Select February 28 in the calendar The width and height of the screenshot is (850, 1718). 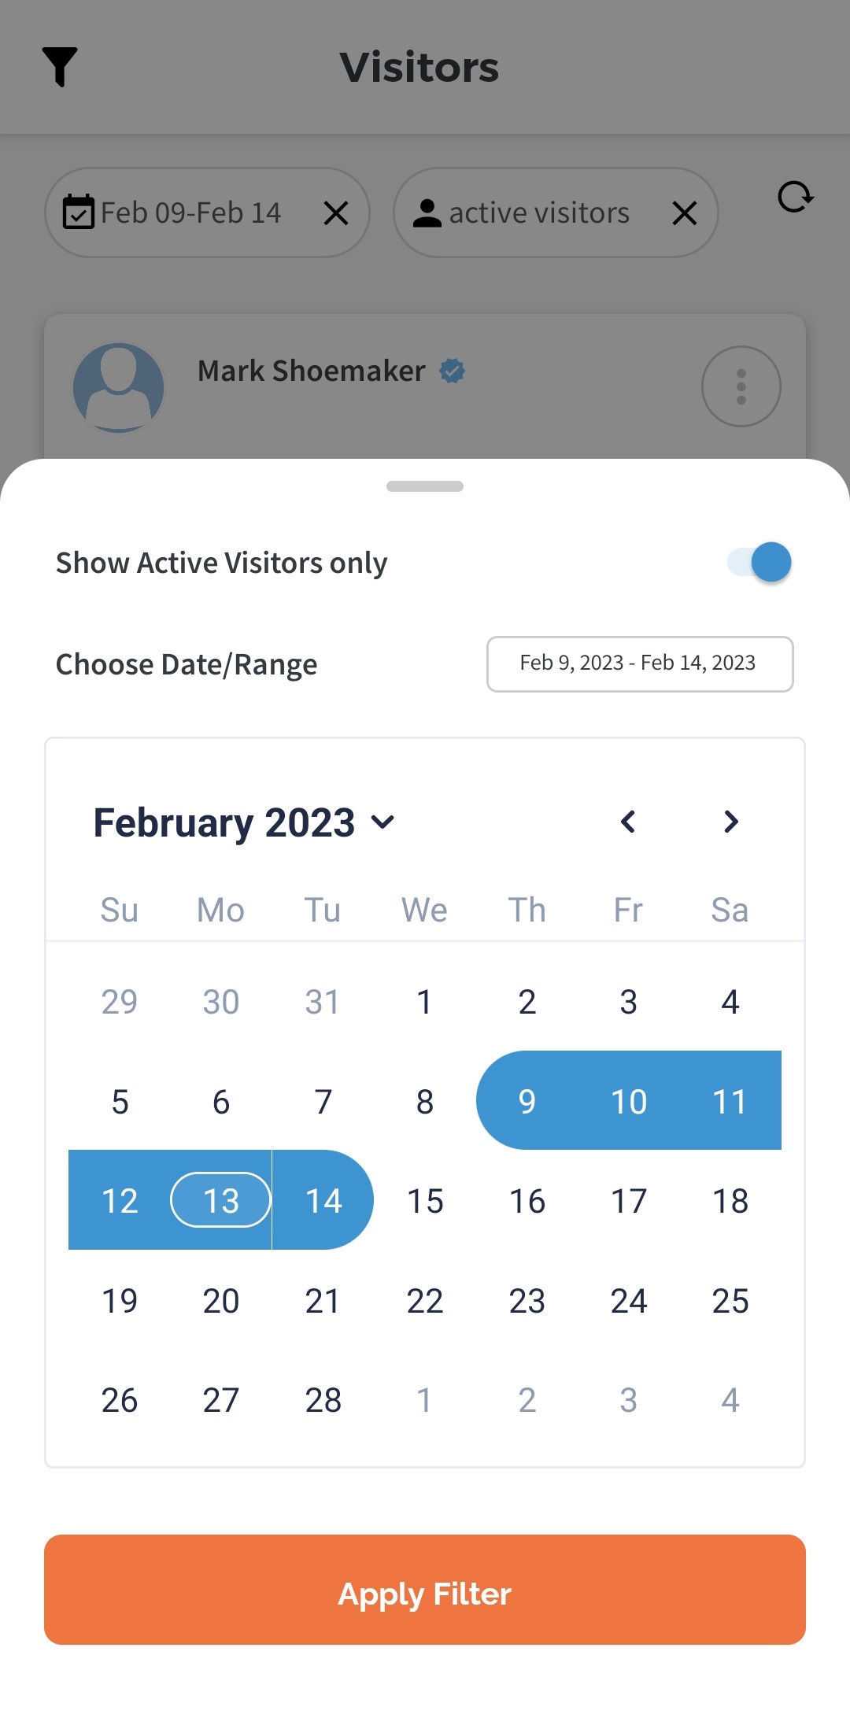click(x=323, y=1400)
